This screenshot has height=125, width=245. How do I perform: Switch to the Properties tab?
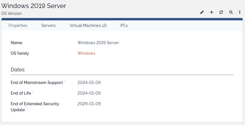tap(18, 26)
